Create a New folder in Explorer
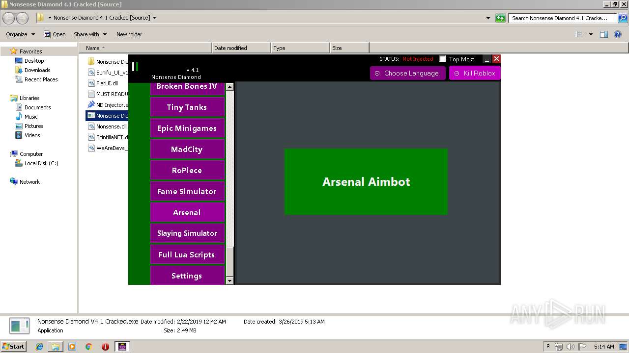Screen dimensions: 629x353 pyautogui.click(x=129, y=34)
